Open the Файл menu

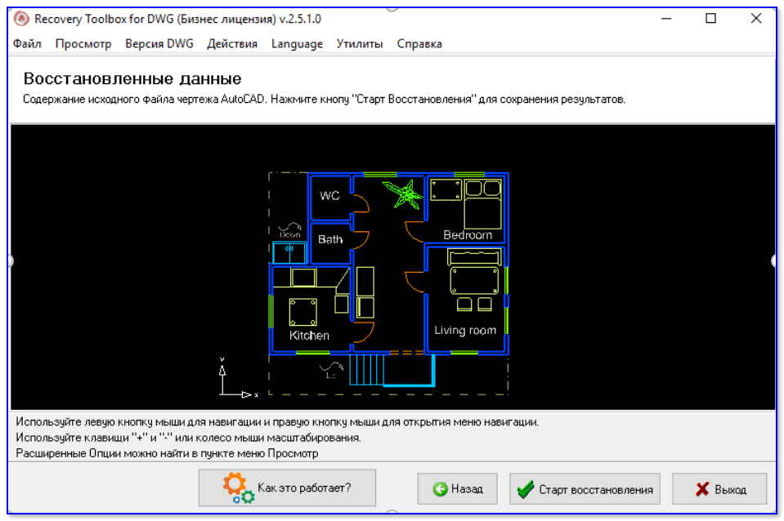[x=27, y=44]
